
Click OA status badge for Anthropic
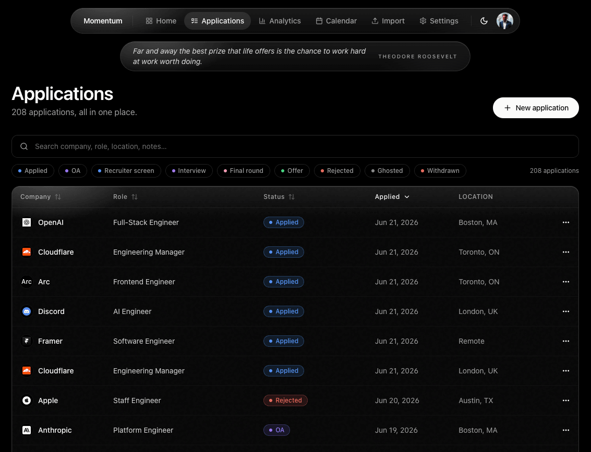pyautogui.click(x=276, y=430)
